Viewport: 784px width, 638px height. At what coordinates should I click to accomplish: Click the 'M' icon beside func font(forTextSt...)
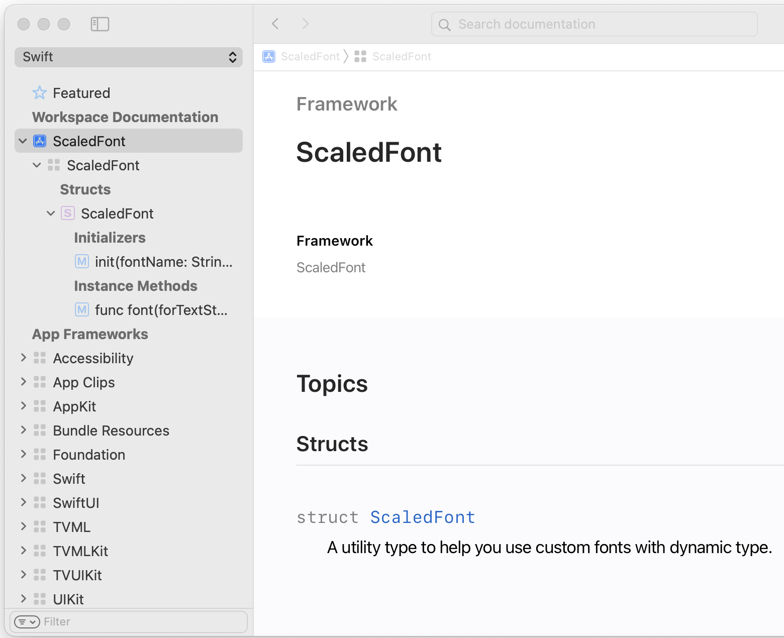(82, 309)
